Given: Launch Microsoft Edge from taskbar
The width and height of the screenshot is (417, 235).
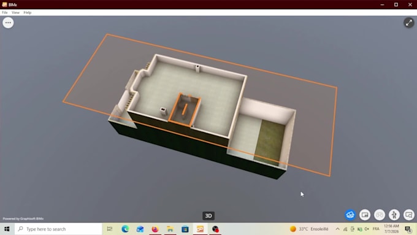Looking at the screenshot, I should (x=125, y=229).
